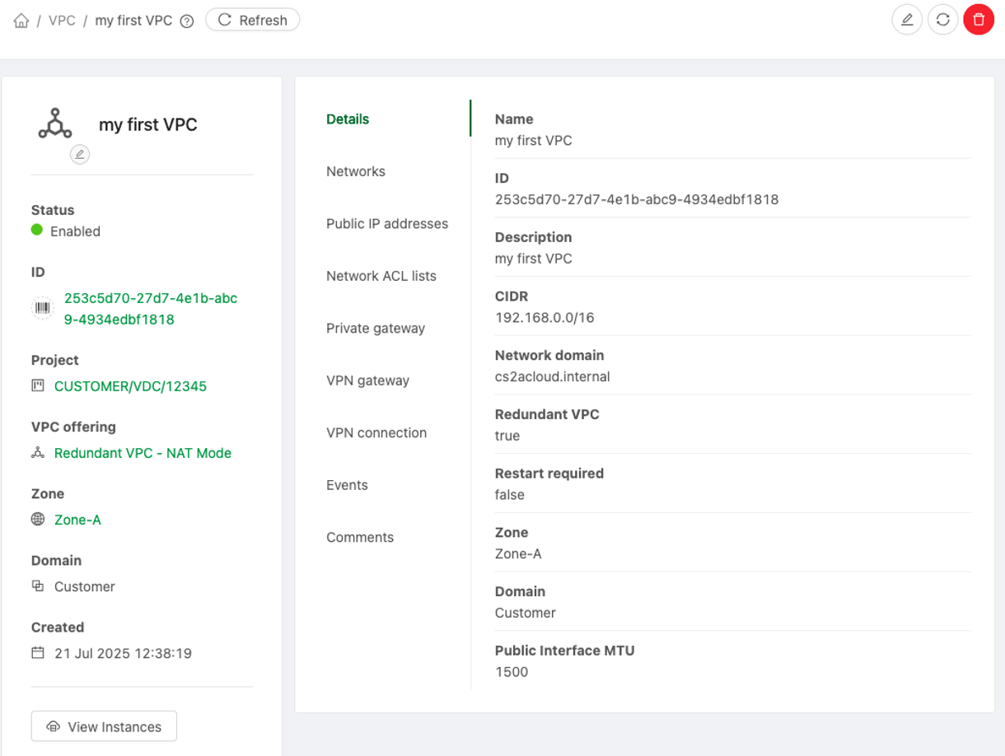Open the Network ACL lists tab
This screenshot has height=756, width=1005.
[381, 276]
